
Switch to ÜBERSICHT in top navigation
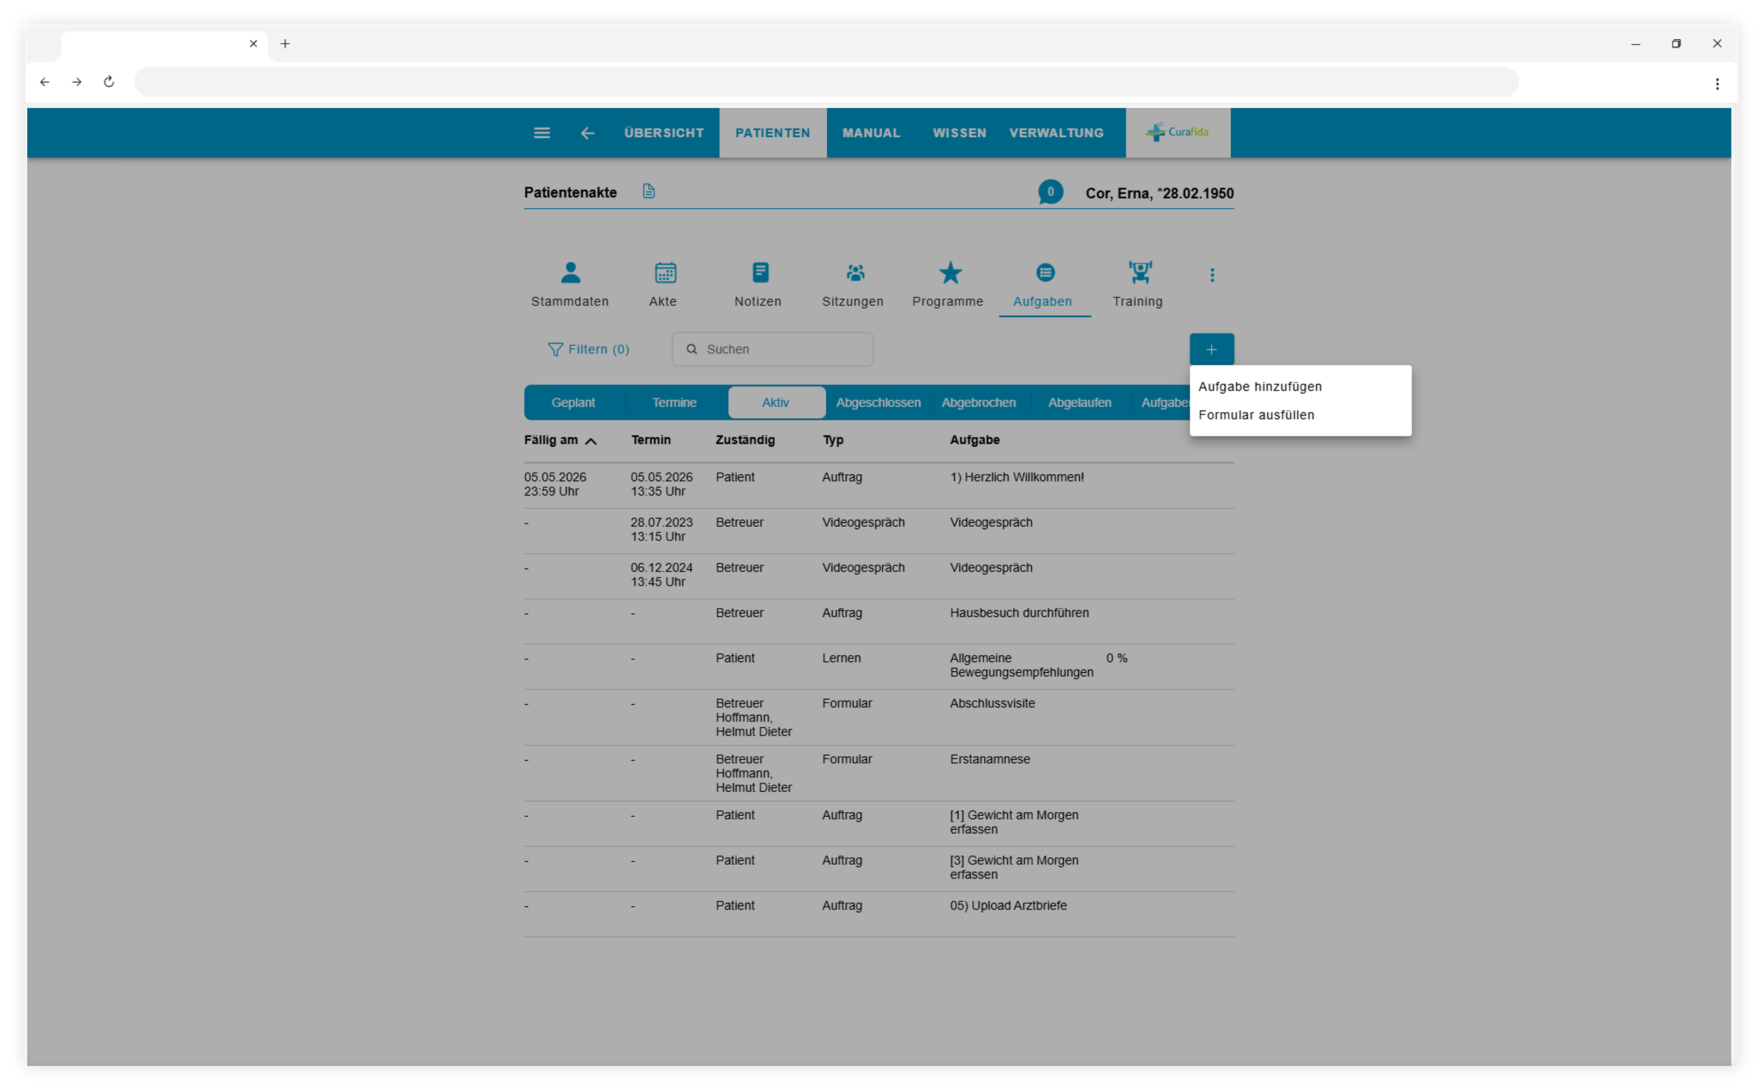tap(664, 133)
